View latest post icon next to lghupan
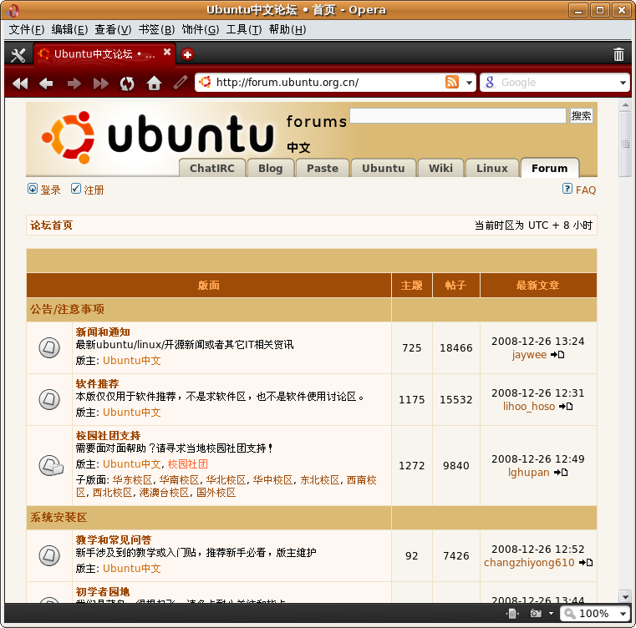Viewport: 636px width, 628px height. 561,473
